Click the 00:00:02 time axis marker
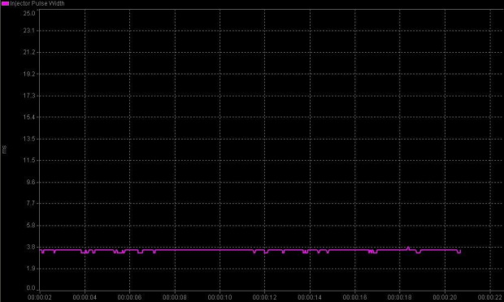Image resolution: width=504 pixels, height=302 pixels. click(40, 297)
